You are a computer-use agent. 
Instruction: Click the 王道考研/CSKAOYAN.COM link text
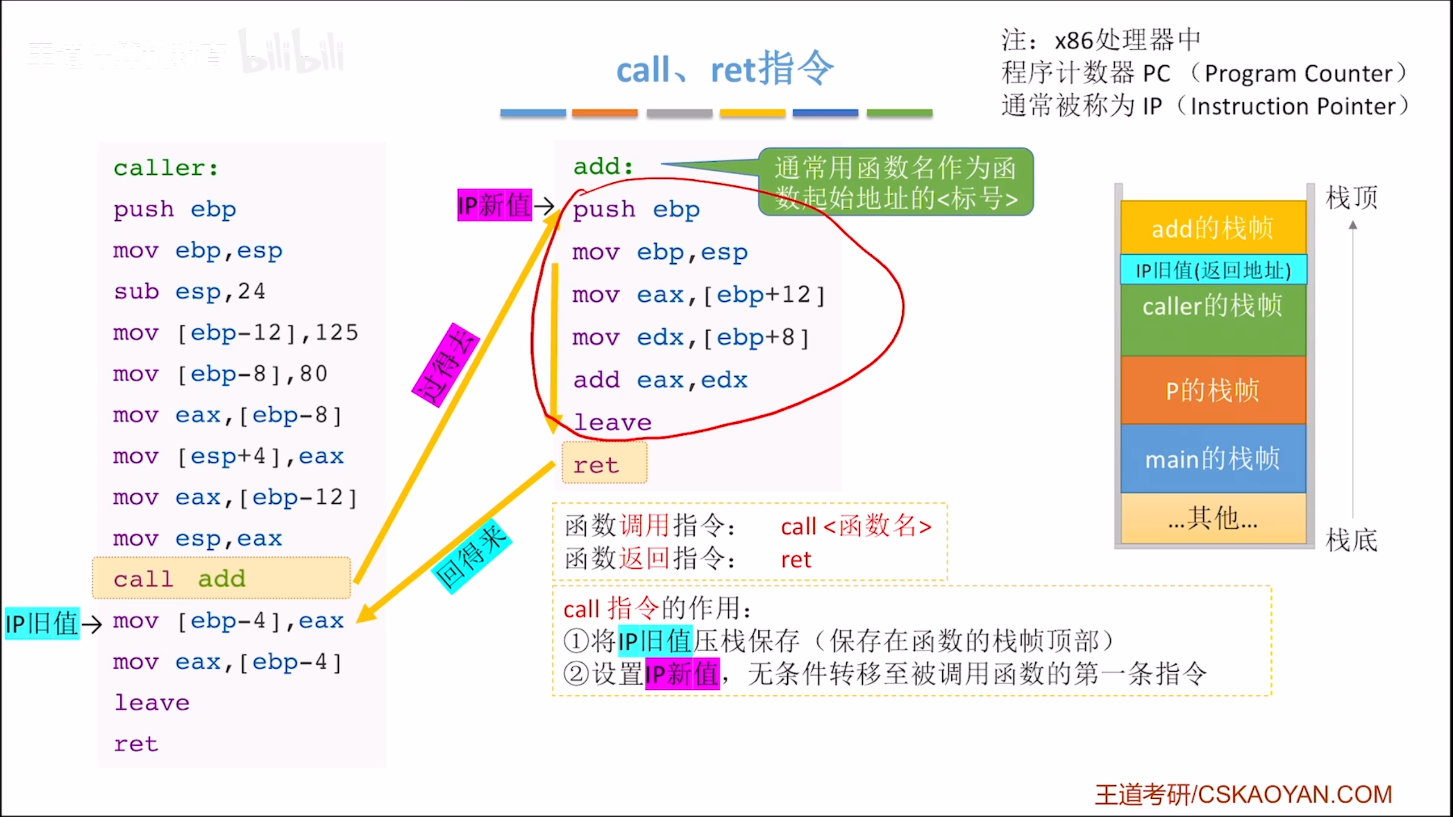[x=1243, y=794]
